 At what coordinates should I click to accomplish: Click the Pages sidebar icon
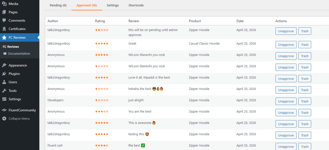click(x=4, y=12)
